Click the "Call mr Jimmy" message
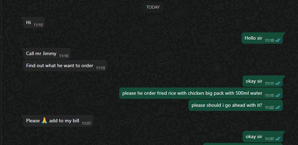This screenshot has height=145, width=298. [x=47, y=54]
